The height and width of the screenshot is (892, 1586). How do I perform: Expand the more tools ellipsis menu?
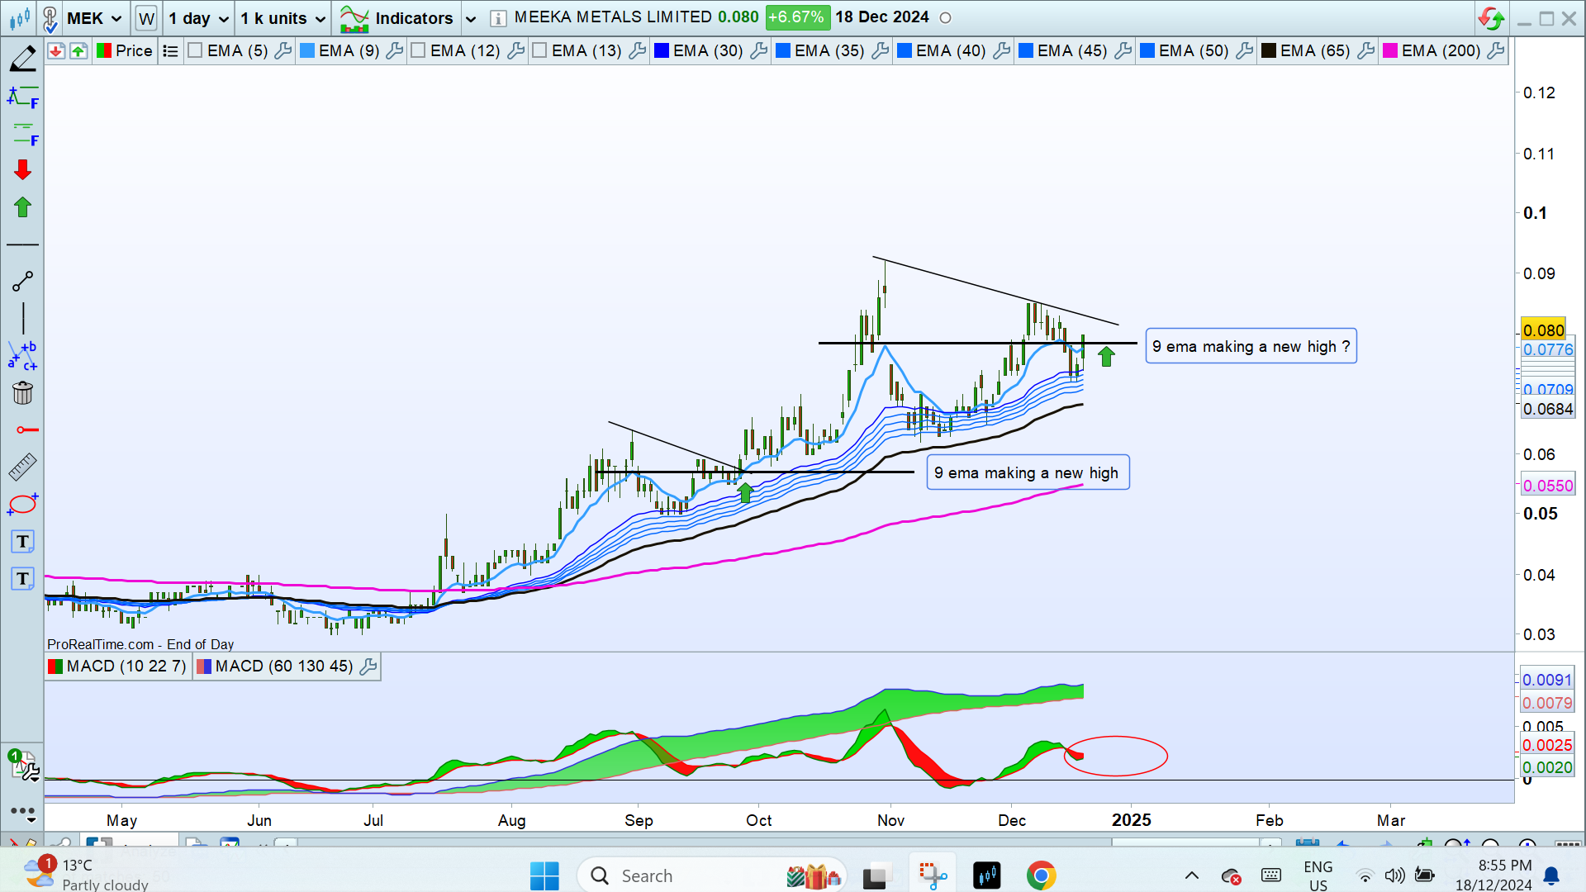[x=22, y=813]
